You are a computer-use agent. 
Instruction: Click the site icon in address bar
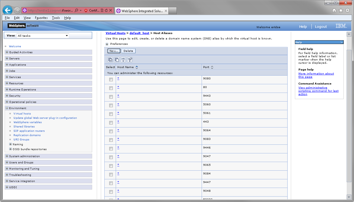tap(25, 11)
